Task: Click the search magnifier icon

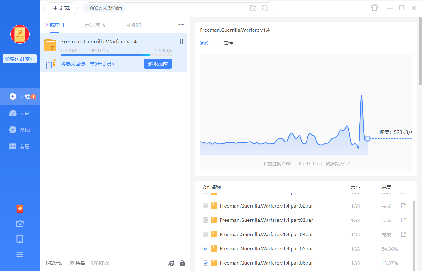Action: tap(265, 8)
